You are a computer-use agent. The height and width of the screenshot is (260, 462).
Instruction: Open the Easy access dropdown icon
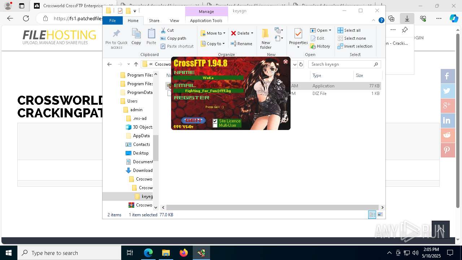pyautogui.click(x=279, y=38)
